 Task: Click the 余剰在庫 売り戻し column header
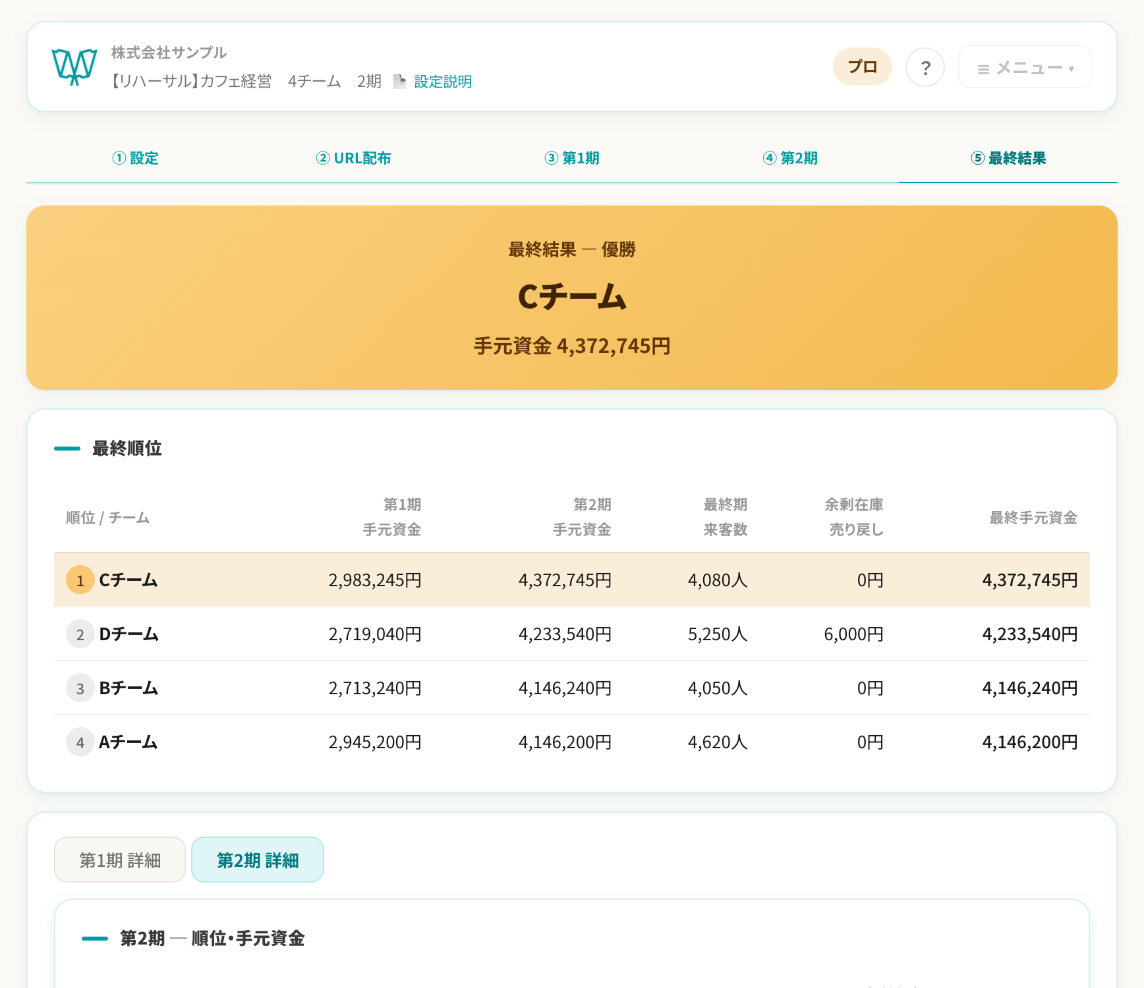click(855, 517)
